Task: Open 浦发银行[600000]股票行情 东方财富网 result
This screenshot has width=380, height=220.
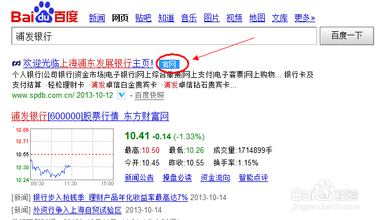Action: pyautogui.click(x=90, y=116)
